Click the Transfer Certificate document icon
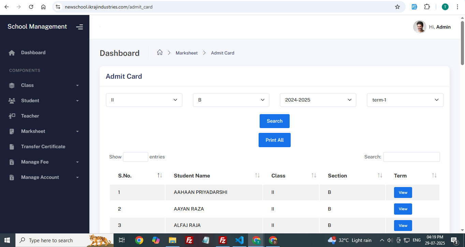The height and width of the screenshot is (247, 465). pyautogui.click(x=12, y=147)
